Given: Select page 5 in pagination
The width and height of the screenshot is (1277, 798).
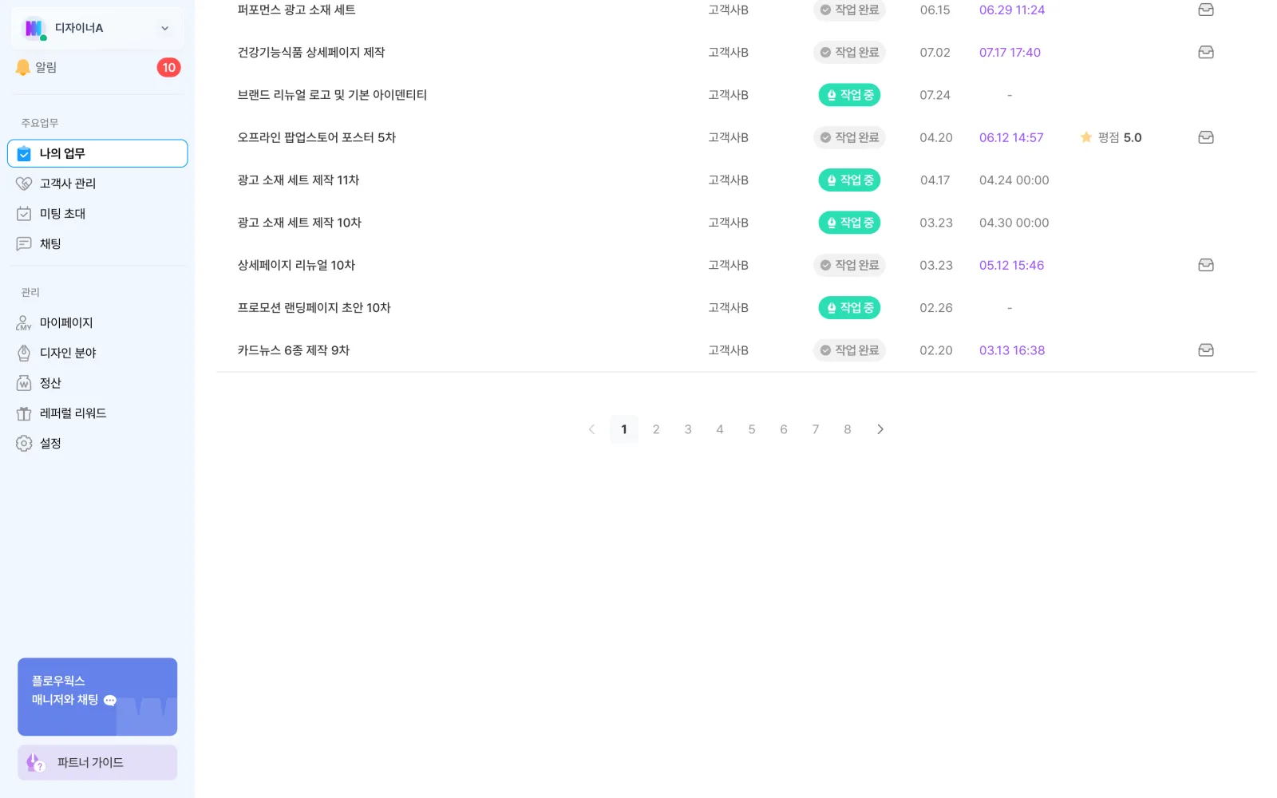Looking at the screenshot, I should coord(752,429).
